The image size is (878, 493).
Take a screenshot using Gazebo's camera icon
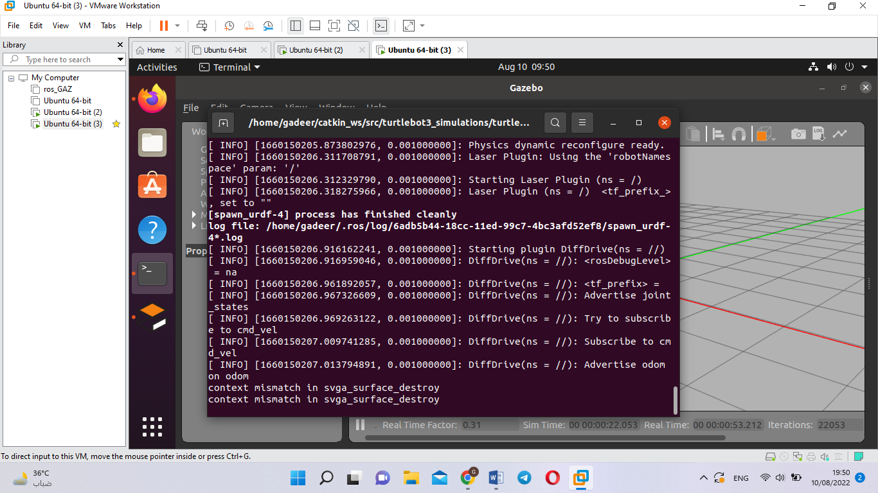799,134
